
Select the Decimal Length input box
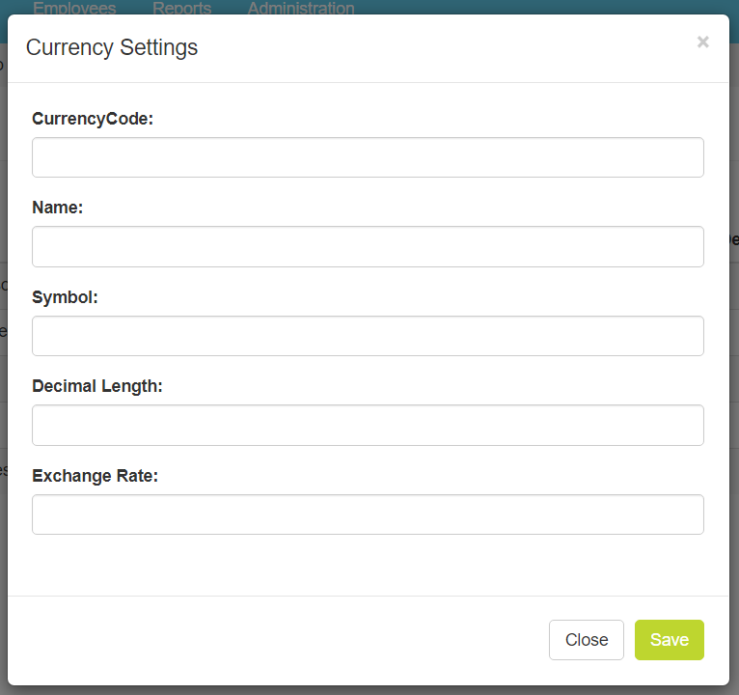(x=368, y=425)
